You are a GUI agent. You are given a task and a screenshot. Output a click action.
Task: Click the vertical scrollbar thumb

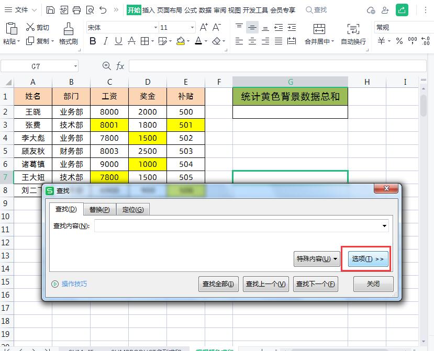pyautogui.click(x=424, y=105)
